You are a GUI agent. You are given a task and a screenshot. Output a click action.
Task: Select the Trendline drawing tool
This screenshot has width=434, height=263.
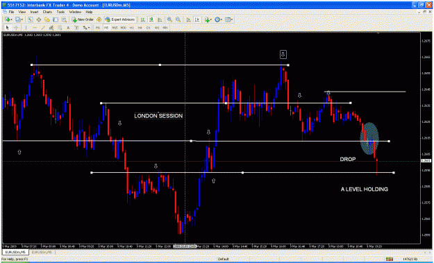point(43,28)
